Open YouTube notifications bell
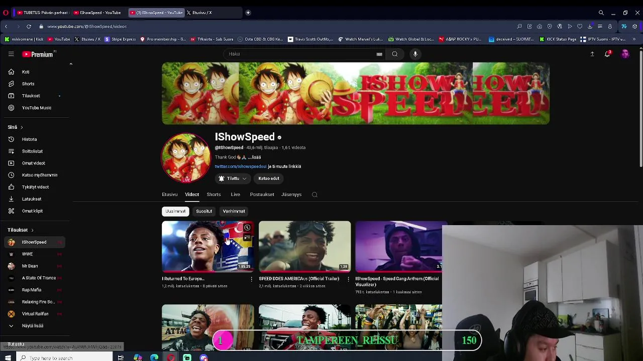 click(x=607, y=54)
